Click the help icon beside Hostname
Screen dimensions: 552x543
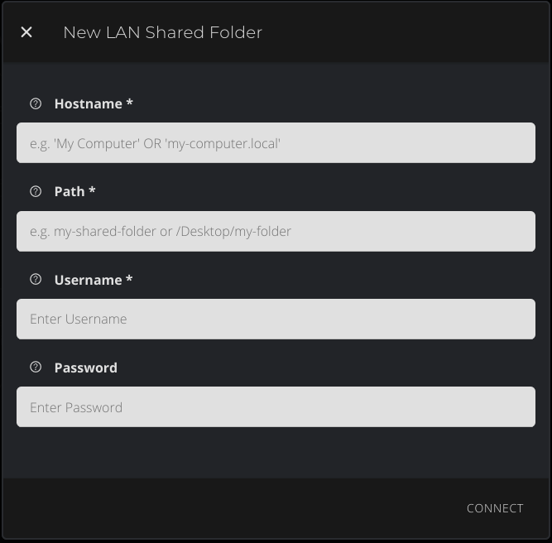point(36,103)
